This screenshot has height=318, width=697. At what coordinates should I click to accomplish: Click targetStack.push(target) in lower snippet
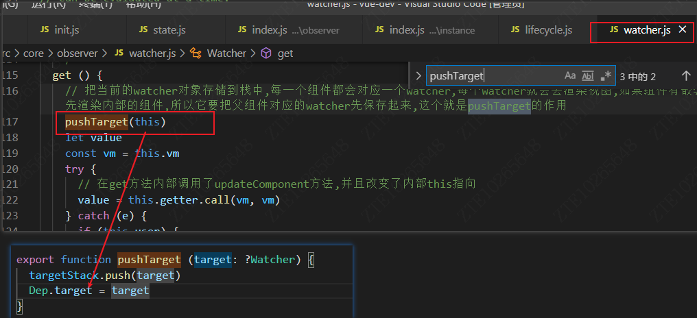point(105,276)
